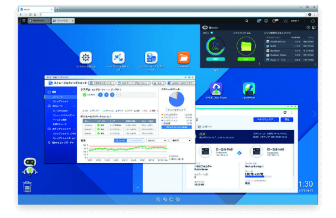Collapse the Snapshot Backup section in sidebar
Image resolution: width=336 pixels, height=218 pixels.
(74, 129)
